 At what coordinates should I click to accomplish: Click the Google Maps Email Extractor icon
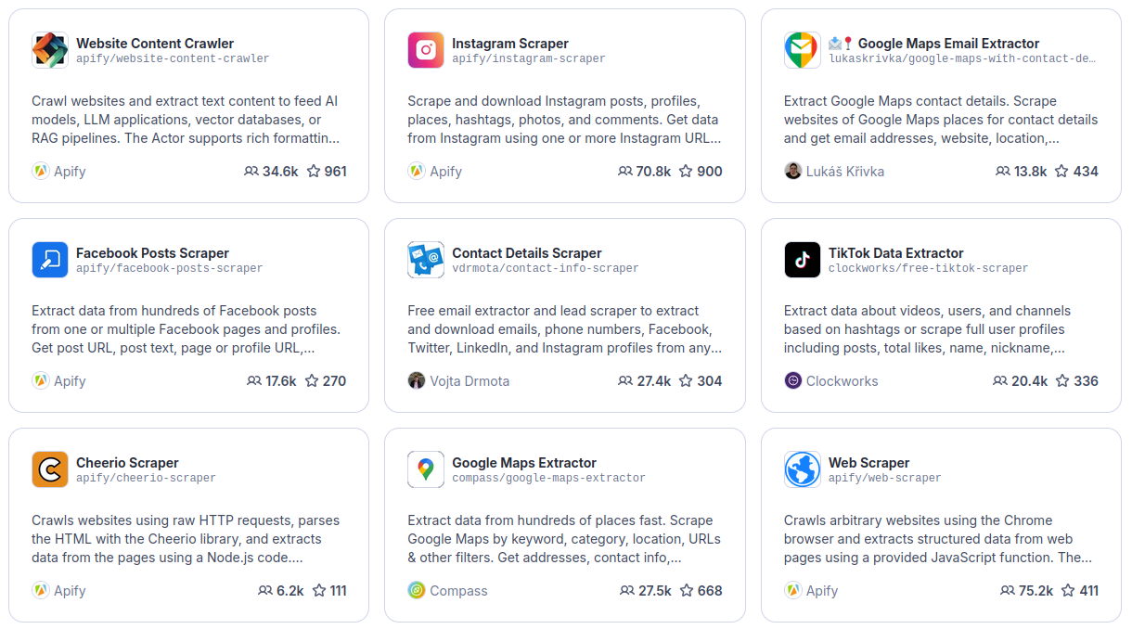point(802,50)
